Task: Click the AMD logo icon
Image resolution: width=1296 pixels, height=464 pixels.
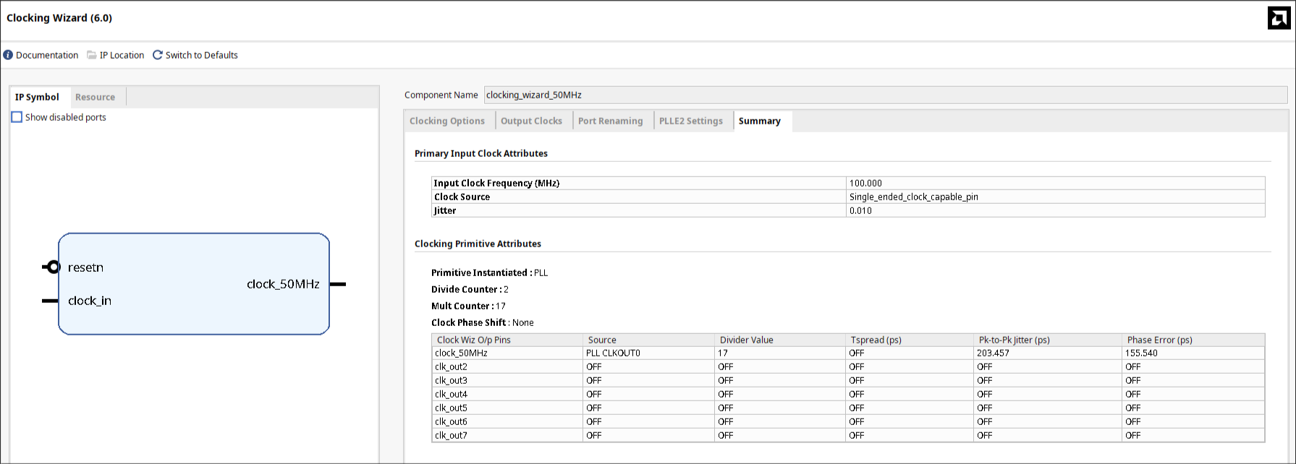Action: coord(1279,18)
